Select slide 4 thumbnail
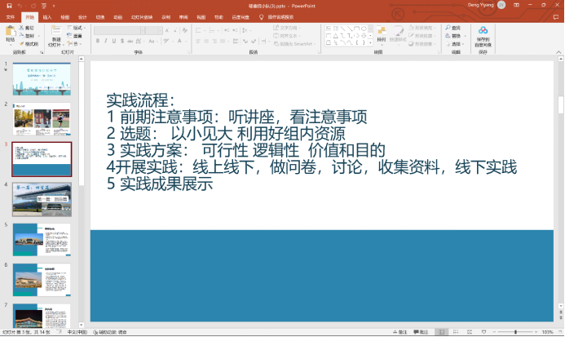 coord(42,199)
